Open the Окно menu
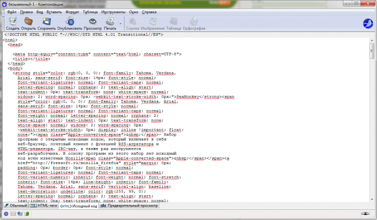This screenshot has height=220, width=377. tap(133, 12)
